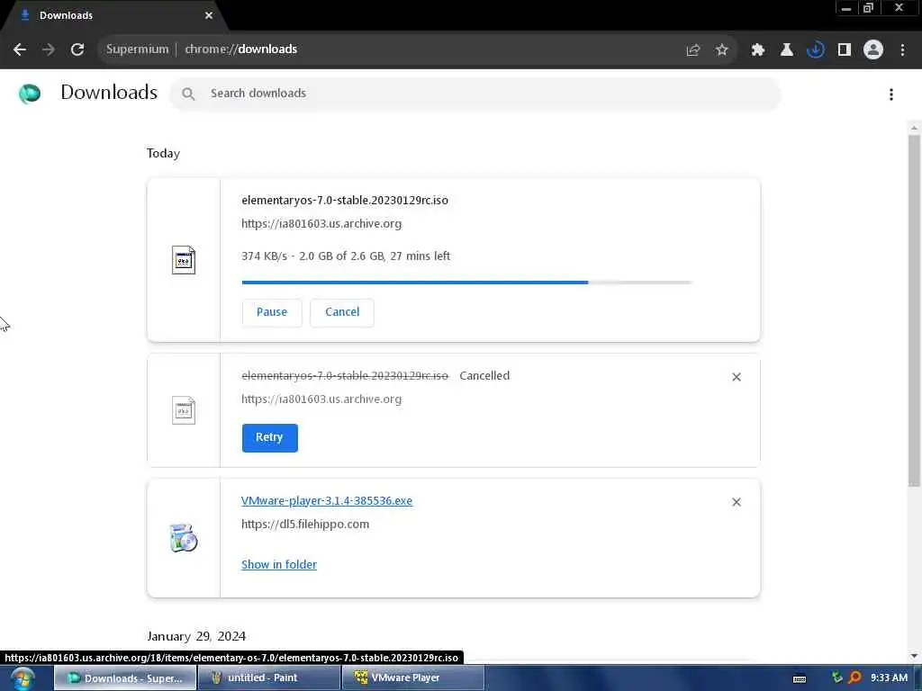Close the Downloads browser tab

click(x=209, y=15)
